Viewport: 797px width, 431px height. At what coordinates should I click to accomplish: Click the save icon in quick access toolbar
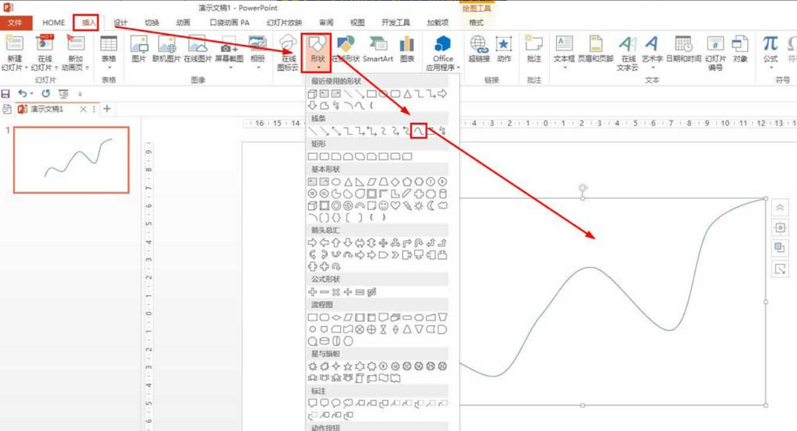click(x=7, y=94)
